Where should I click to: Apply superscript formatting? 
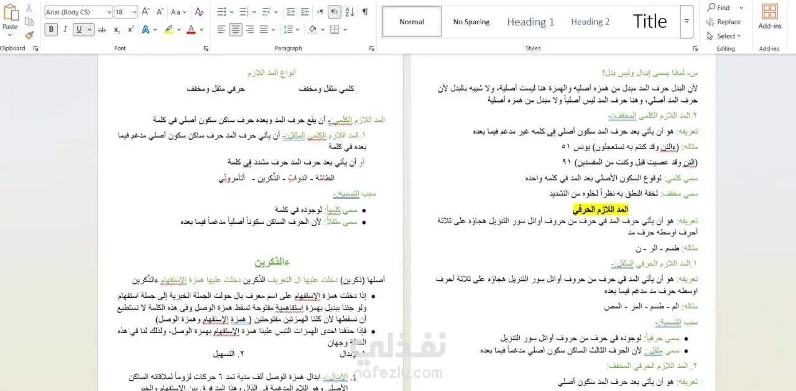tap(131, 29)
